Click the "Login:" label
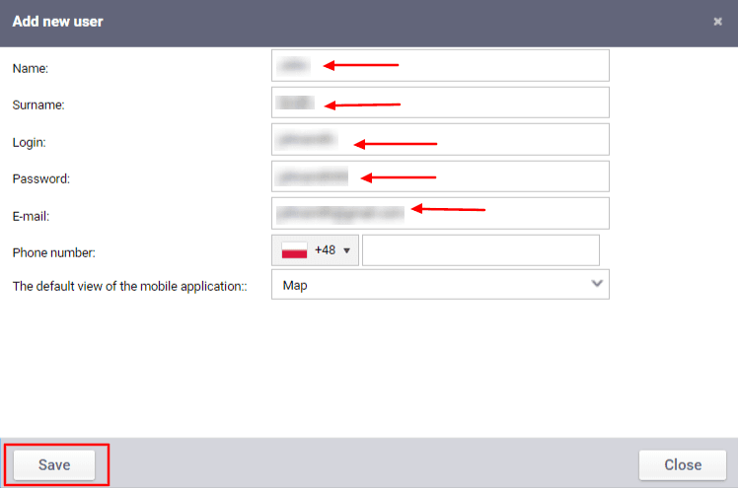The height and width of the screenshot is (488, 738). 30,142
